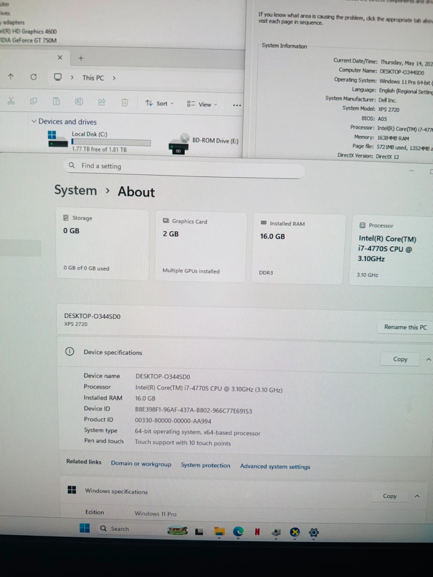Open a new File Explorer tab
The height and width of the screenshot is (577, 433).
[x=81, y=59]
